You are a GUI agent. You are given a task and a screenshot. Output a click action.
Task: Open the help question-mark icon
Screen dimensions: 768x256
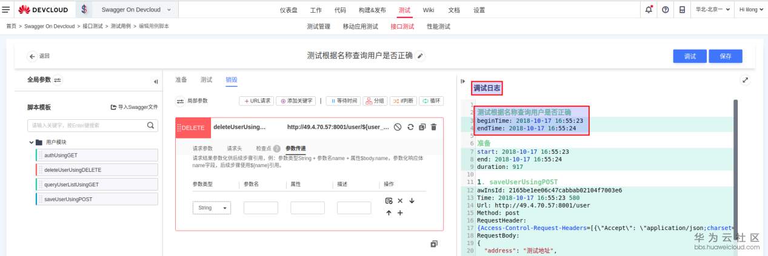point(666,10)
